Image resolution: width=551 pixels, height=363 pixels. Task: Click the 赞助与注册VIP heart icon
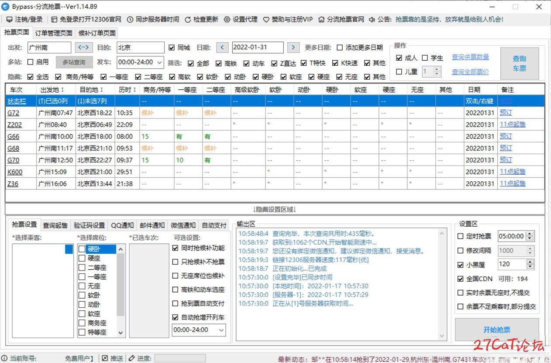click(x=266, y=20)
